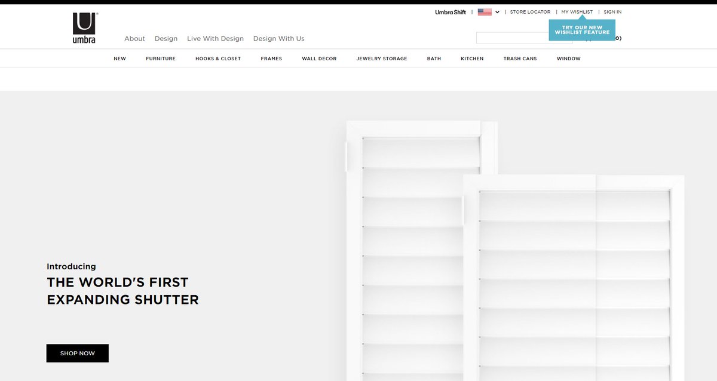
Task: Click Sign In
Action: (612, 12)
